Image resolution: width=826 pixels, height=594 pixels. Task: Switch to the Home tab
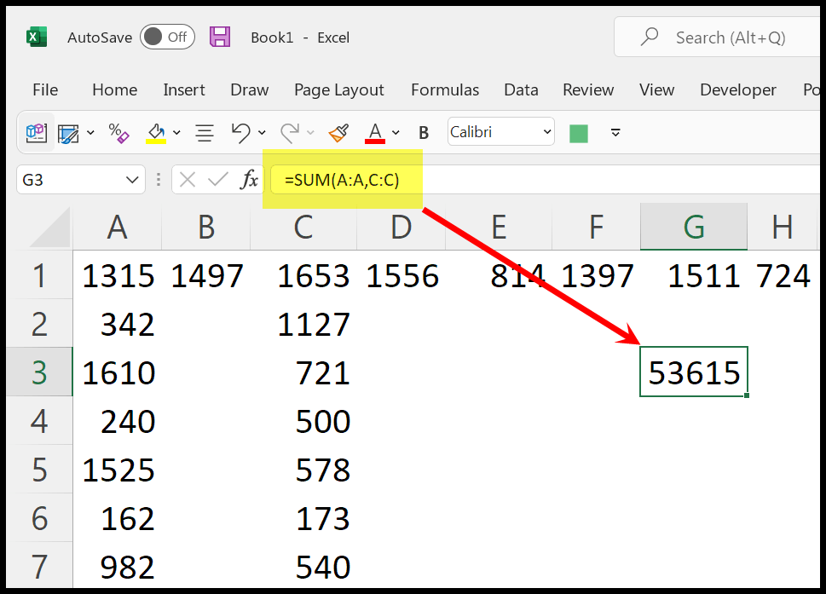coord(114,89)
